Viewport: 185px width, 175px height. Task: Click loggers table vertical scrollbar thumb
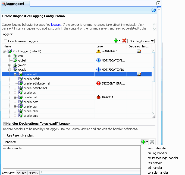coord(153,67)
